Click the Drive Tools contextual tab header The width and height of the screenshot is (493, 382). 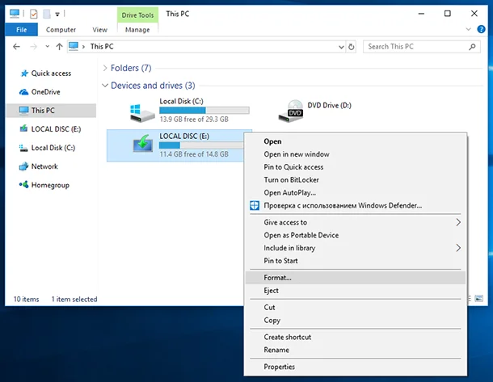137,15
